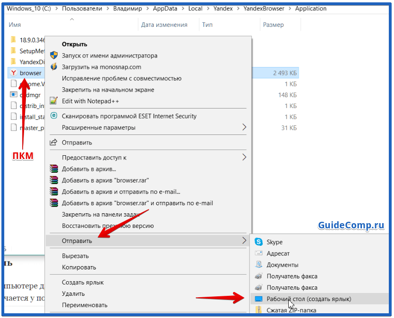
Task: Go to Local folder in breadcrumb
Action: click(195, 8)
